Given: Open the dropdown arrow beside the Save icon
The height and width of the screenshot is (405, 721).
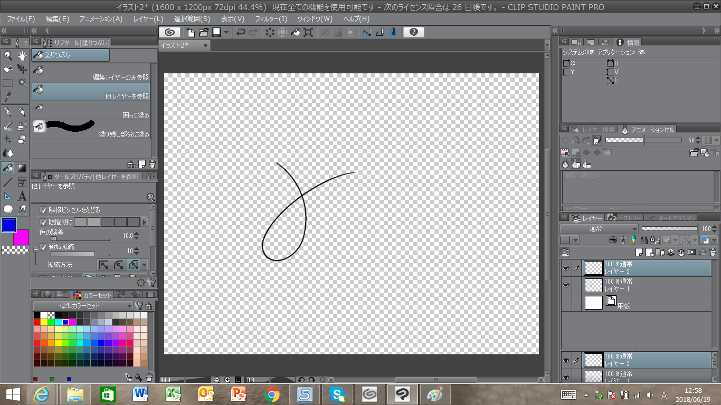Looking at the screenshot, I should click(226, 33).
